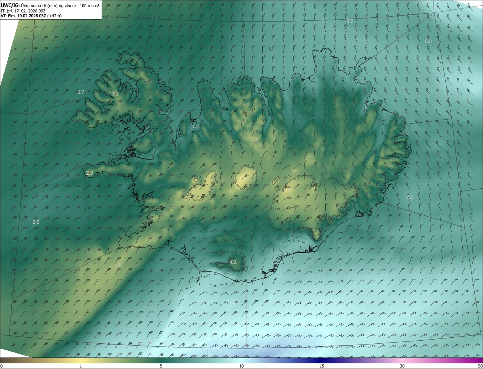
Task: Click the map value label 4.0
Action: [233, 262]
